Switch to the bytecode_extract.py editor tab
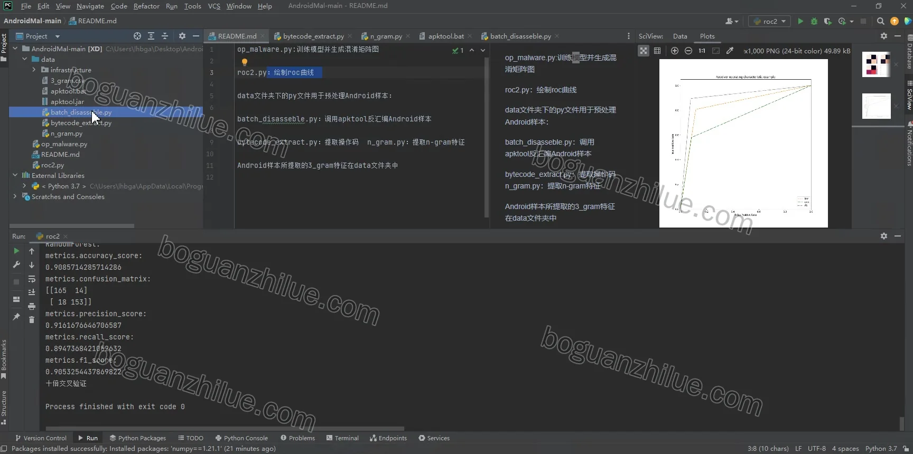The image size is (913, 454). 313,36
